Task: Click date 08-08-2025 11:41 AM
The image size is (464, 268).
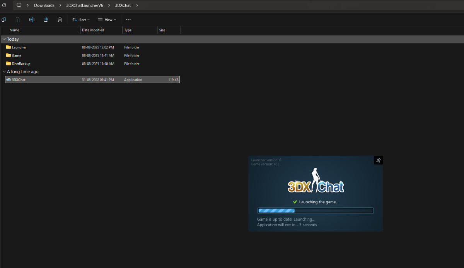Action: point(98,55)
